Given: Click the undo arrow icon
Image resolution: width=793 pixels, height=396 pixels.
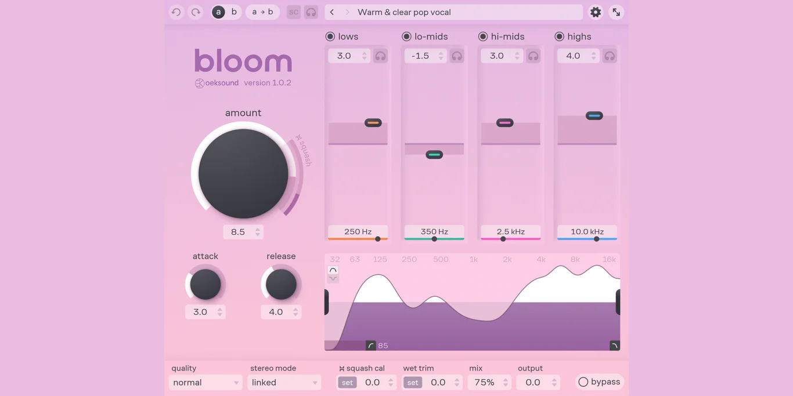Looking at the screenshot, I should click(176, 12).
